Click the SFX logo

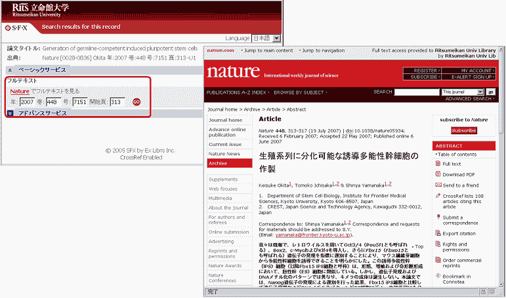point(16,28)
